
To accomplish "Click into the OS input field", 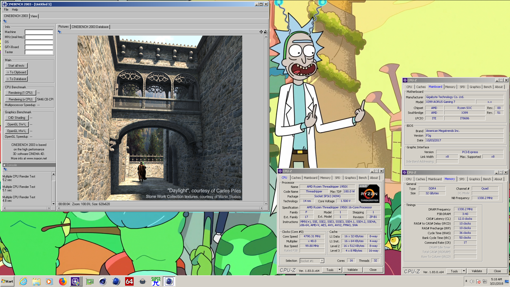I will point(39,42).
